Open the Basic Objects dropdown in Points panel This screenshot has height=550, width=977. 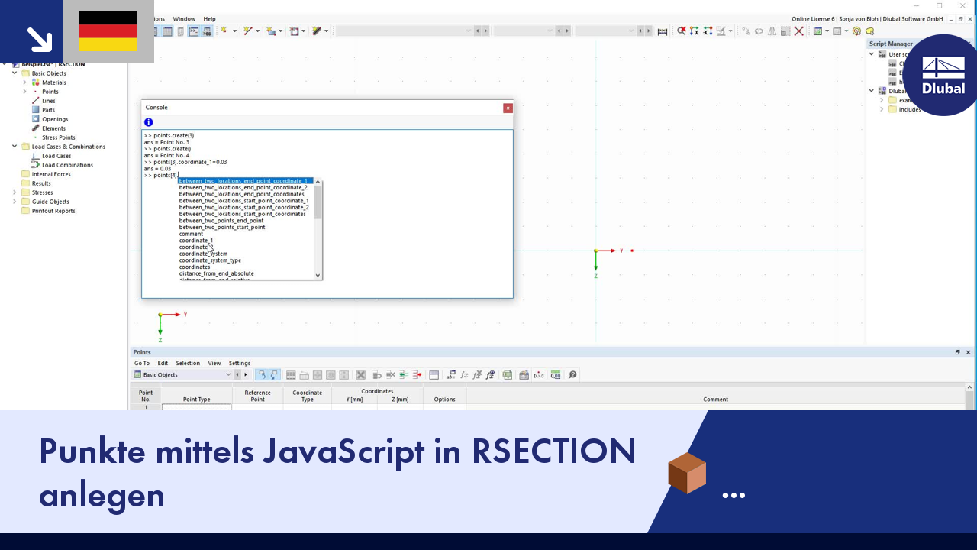point(227,374)
